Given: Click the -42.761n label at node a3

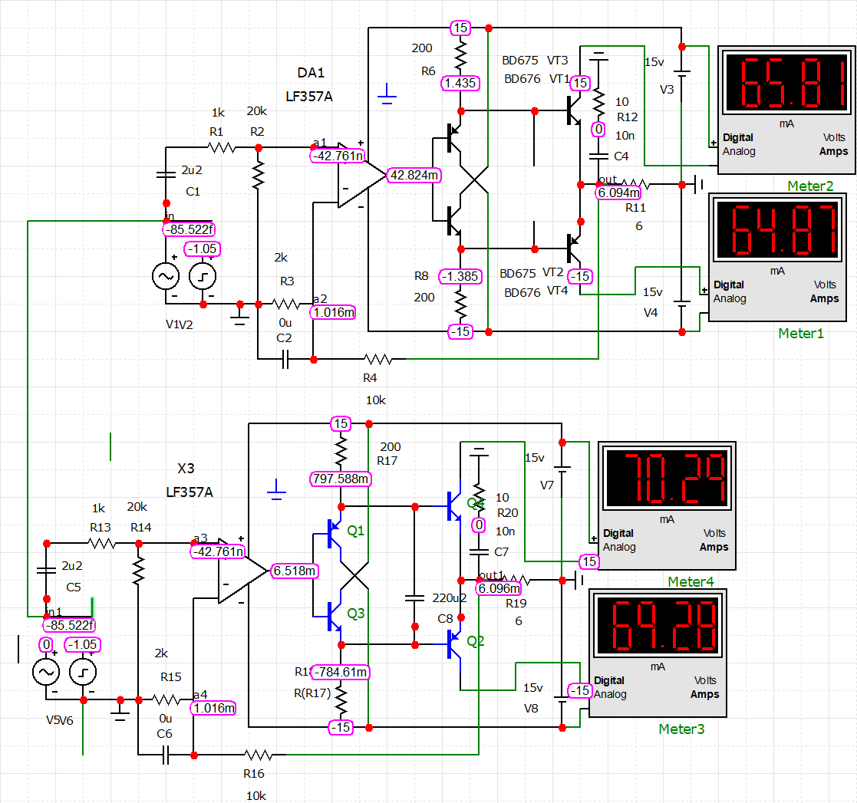Looking at the screenshot, I should 218,551.
